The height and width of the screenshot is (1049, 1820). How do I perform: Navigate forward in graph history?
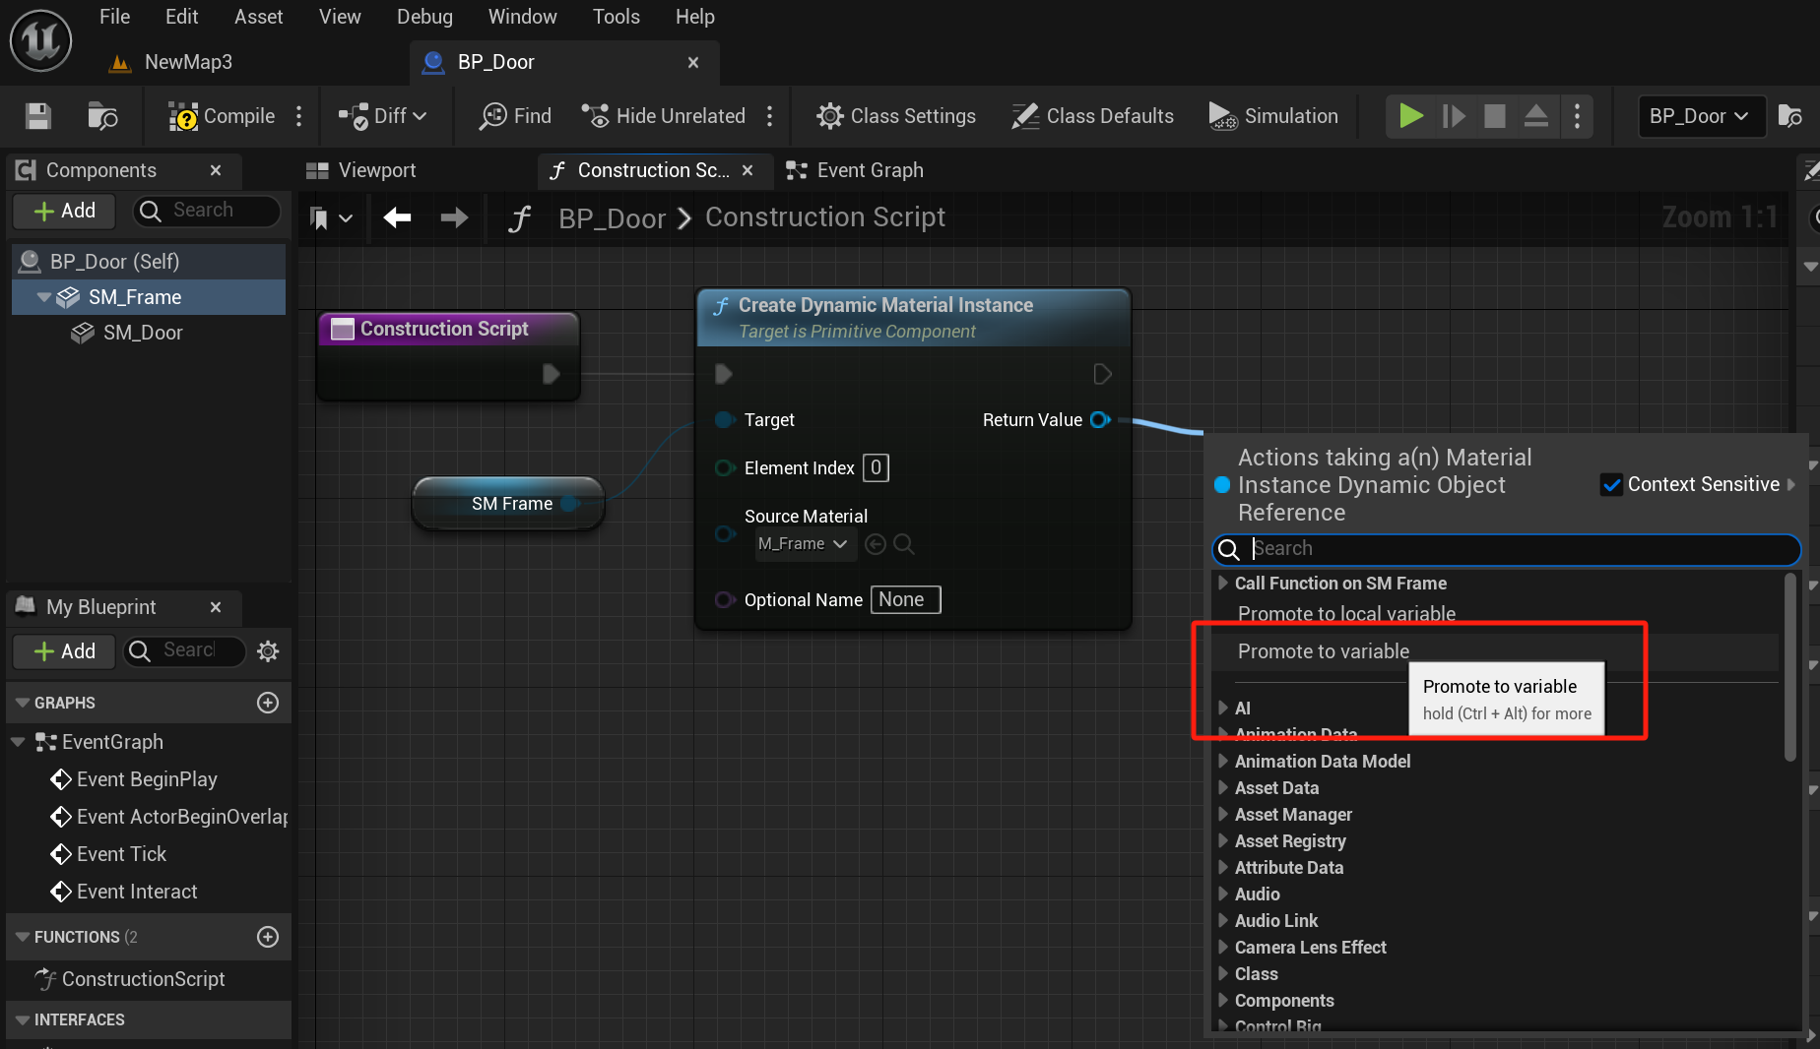coord(454,217)
